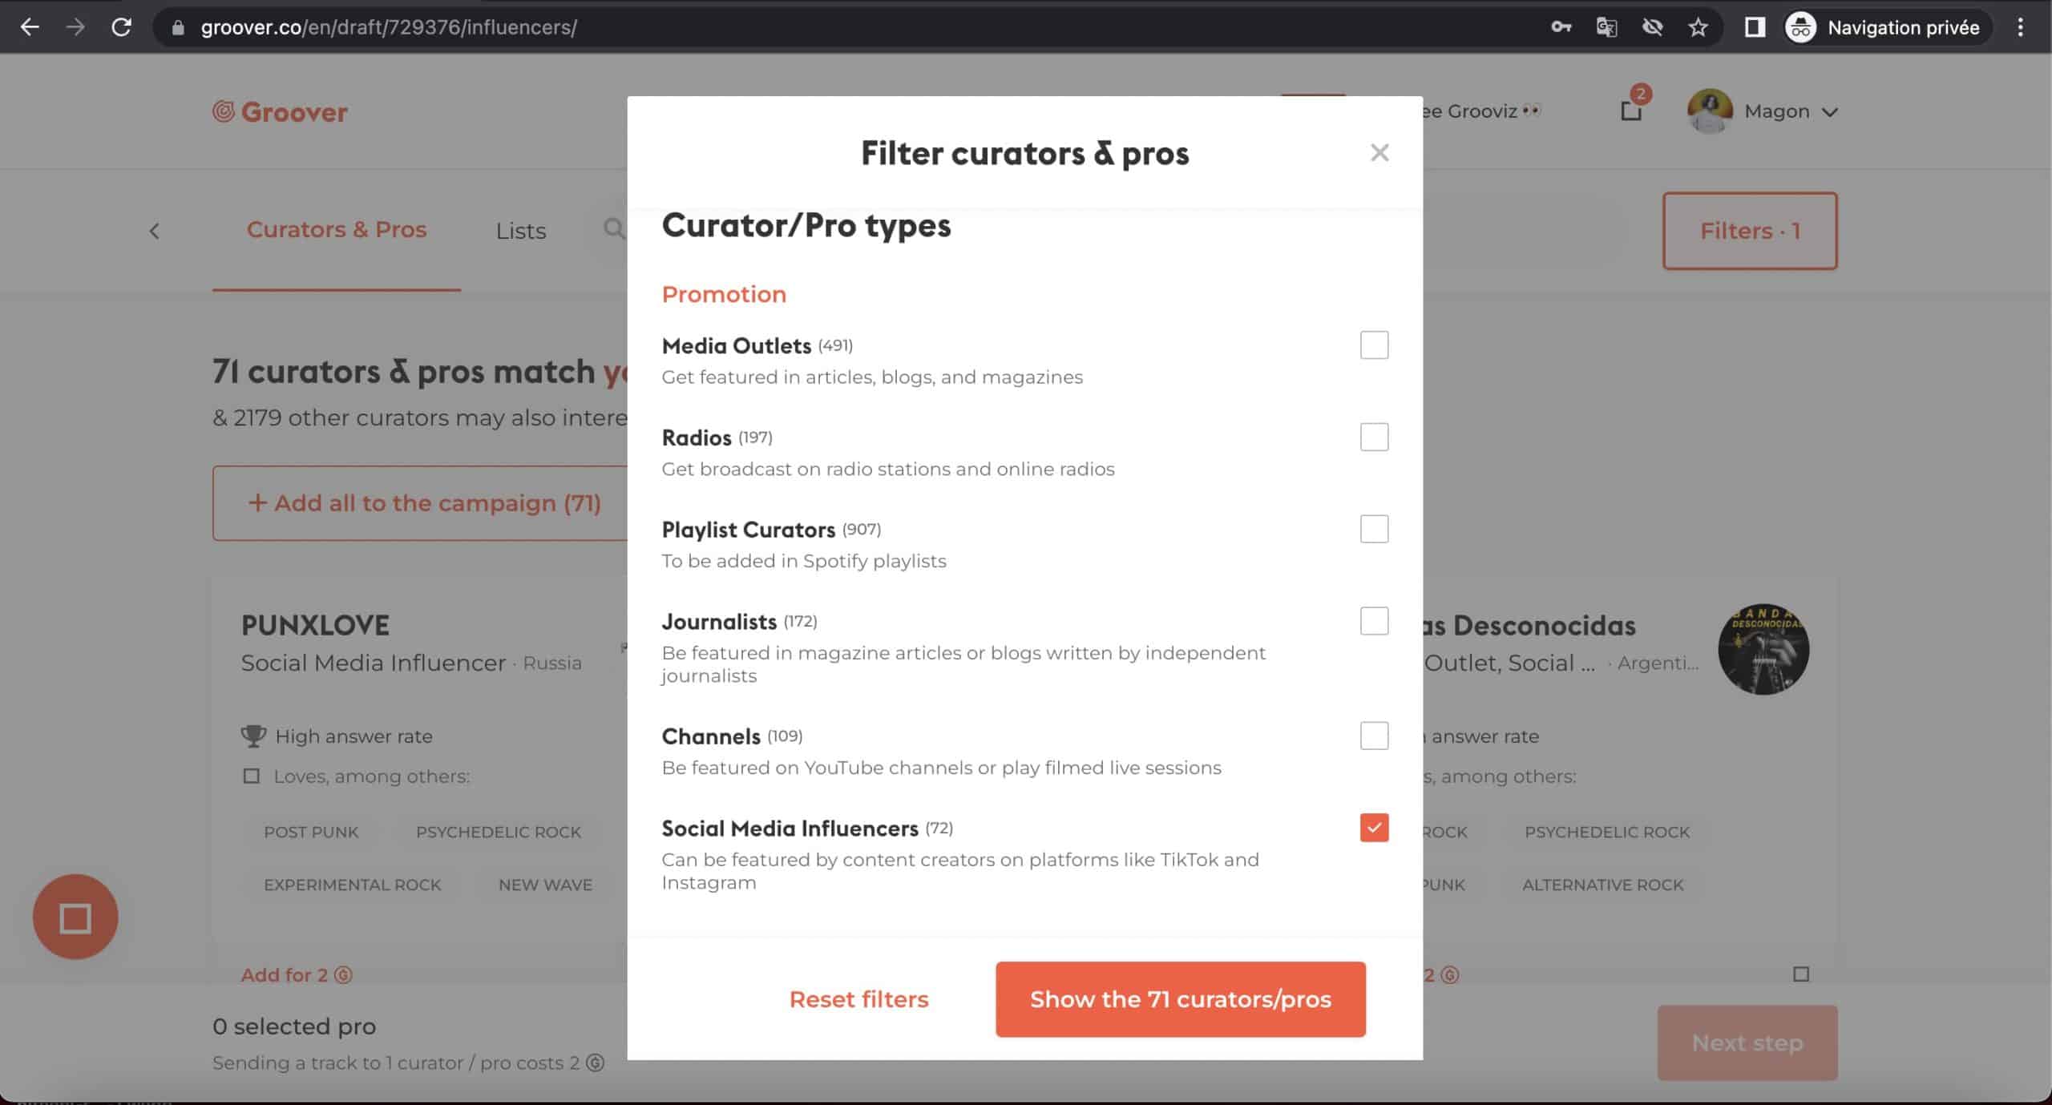2052x1105 pixels.
Task: Expand the Magon account dropdown arrow
Action: point(1829,112)
